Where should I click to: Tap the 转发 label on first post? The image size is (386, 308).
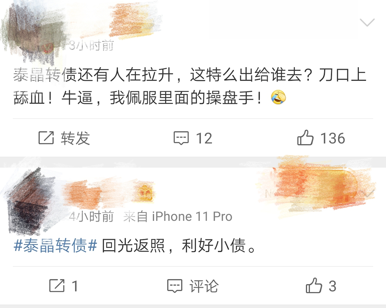(x=75, y=138)
